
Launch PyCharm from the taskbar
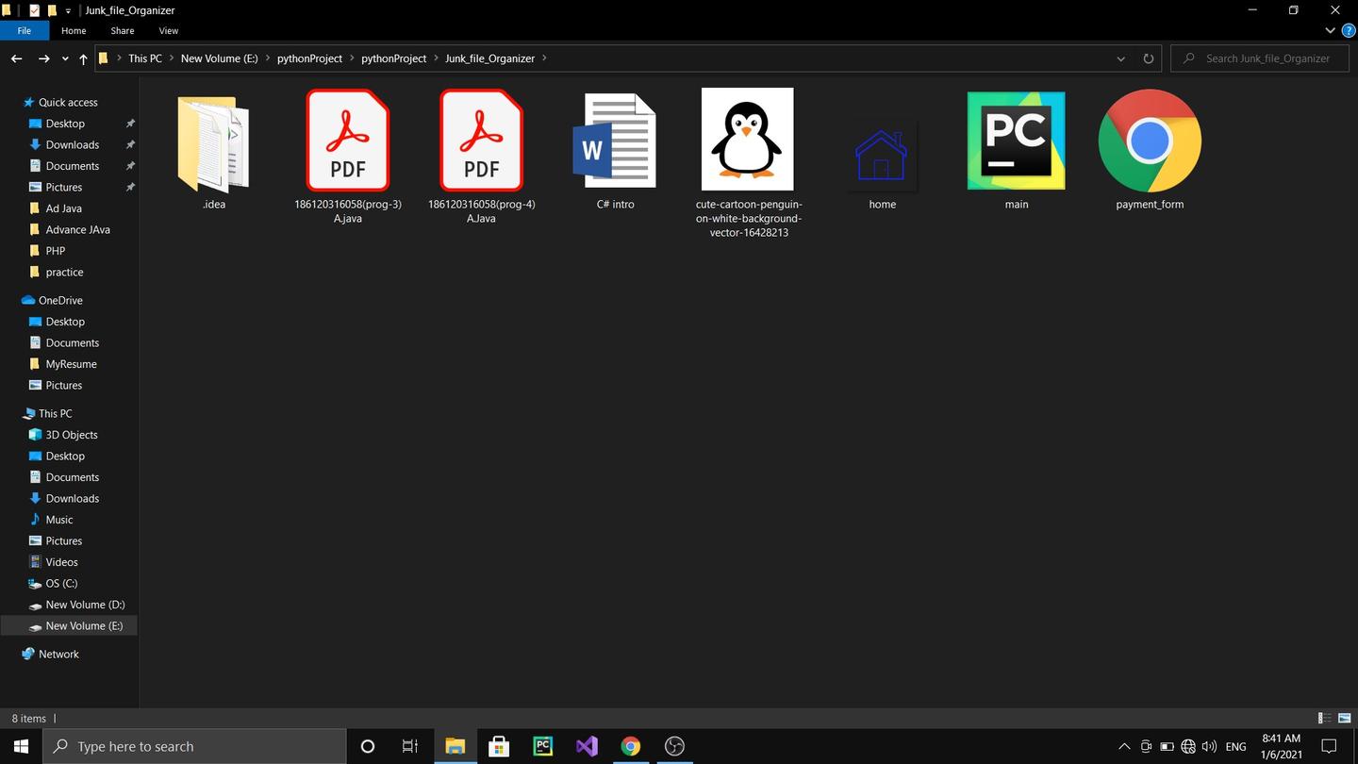coord(542,746)
